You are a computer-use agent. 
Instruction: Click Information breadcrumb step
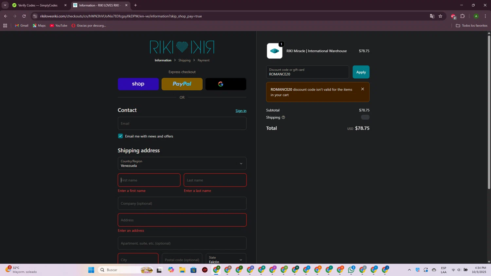pos(163,60)
